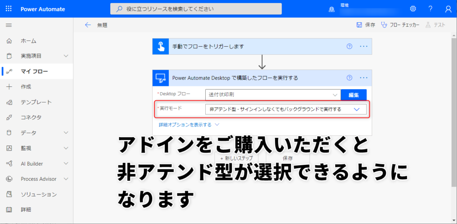Open help for the manual trigger card
The image size is (457, 224).
(349, 46)
